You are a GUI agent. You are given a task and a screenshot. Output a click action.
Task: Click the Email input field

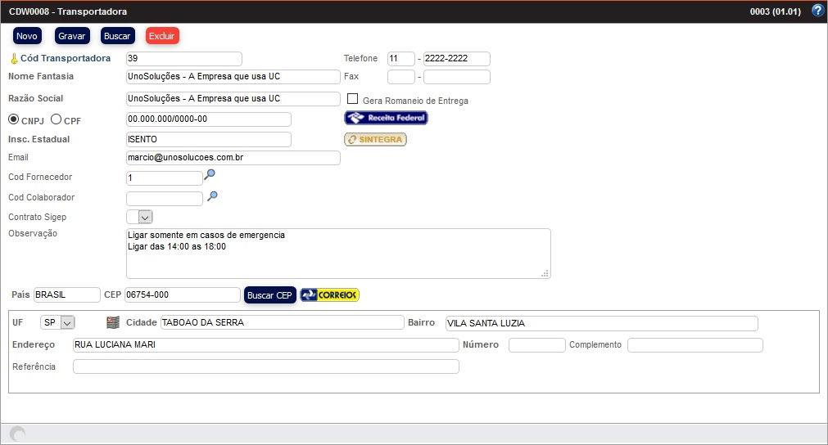click(233, 158)
